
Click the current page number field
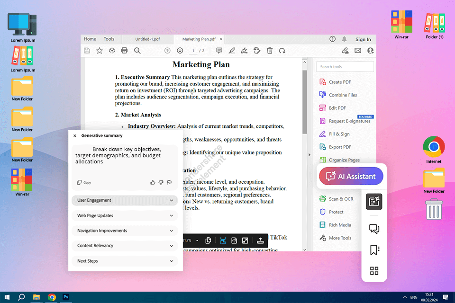(193, 51)
